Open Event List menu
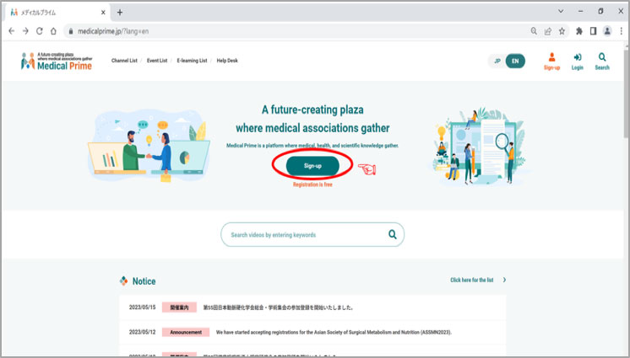 [157, 61]
